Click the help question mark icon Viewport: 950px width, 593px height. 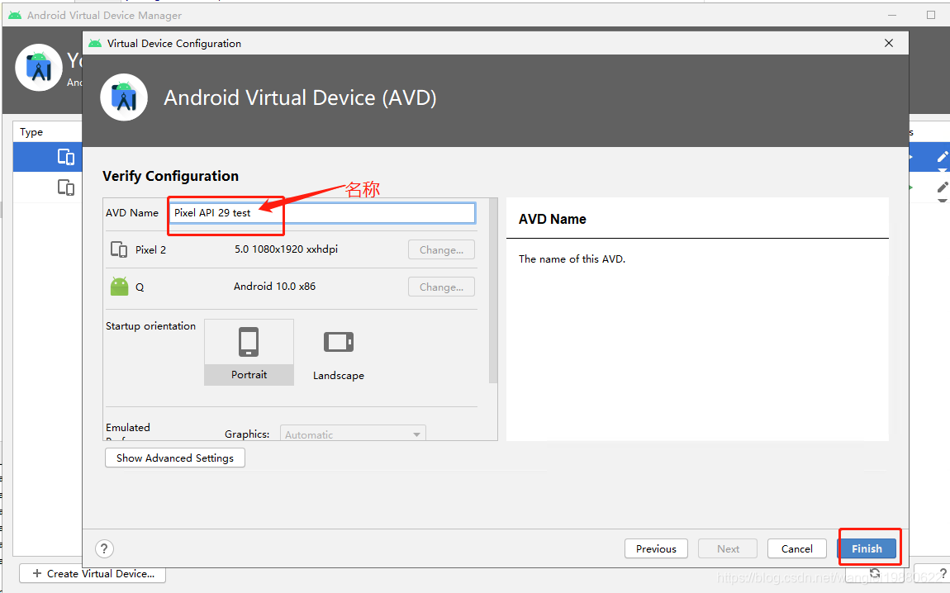click(x=104, y=548)
